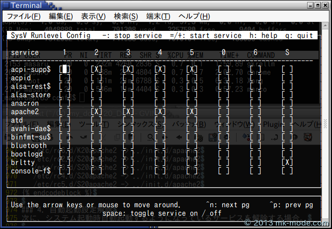This screenshot has width=332, height=229.
Task: Close the Terminal window
Action: point(326,5)
